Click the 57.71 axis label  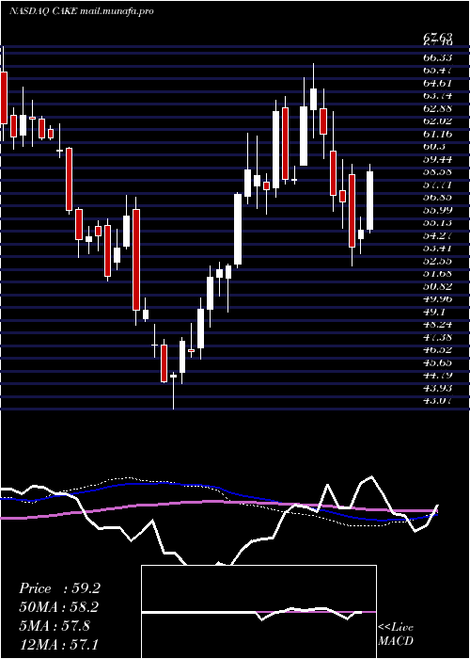pos(438,185)
